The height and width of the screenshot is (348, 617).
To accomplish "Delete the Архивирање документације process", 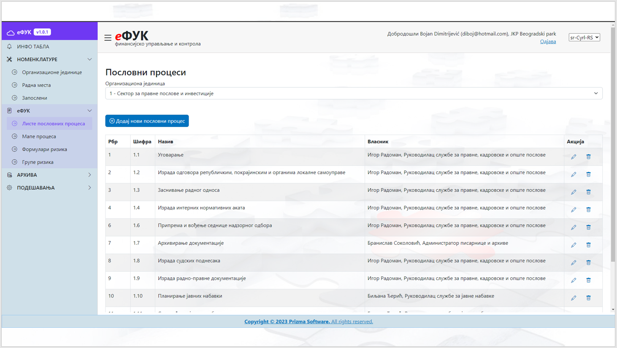I will [x=588, y=245].
